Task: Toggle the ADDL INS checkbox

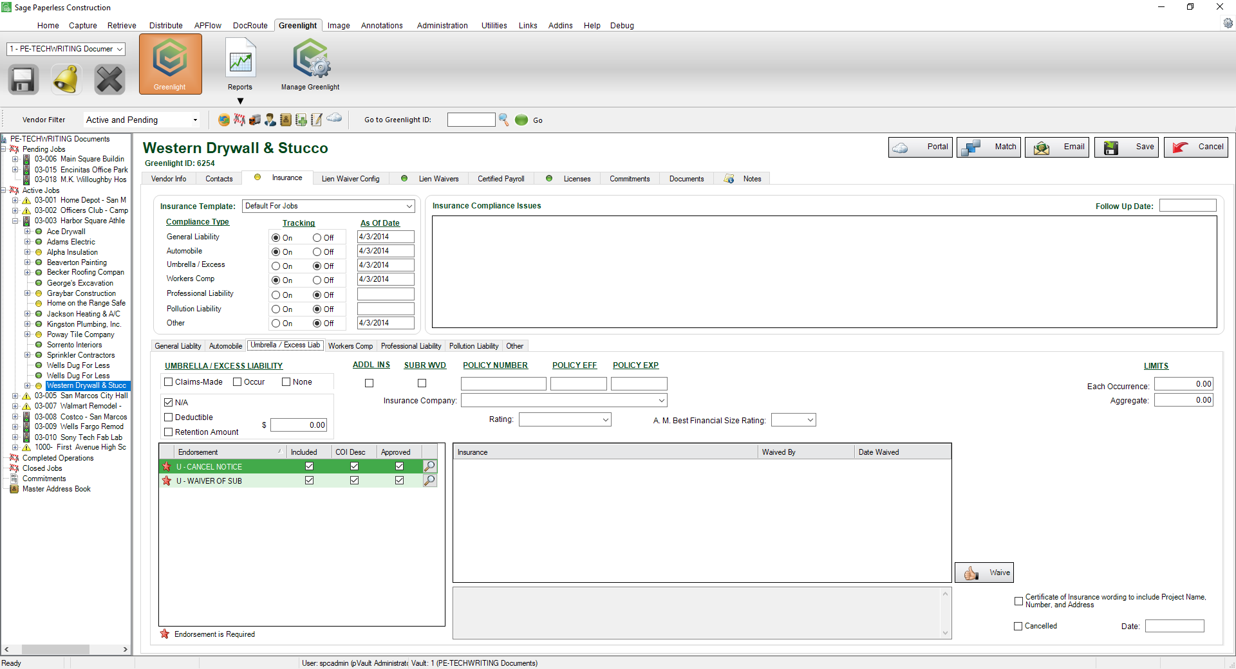Action: point(370,383)
